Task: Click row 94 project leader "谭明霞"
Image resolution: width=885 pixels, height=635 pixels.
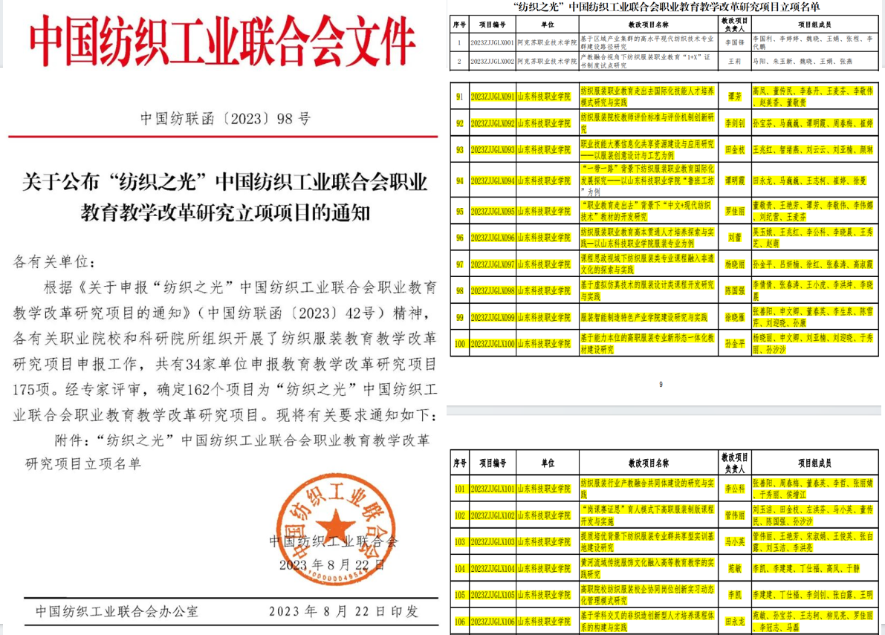Action: (734, 181)
